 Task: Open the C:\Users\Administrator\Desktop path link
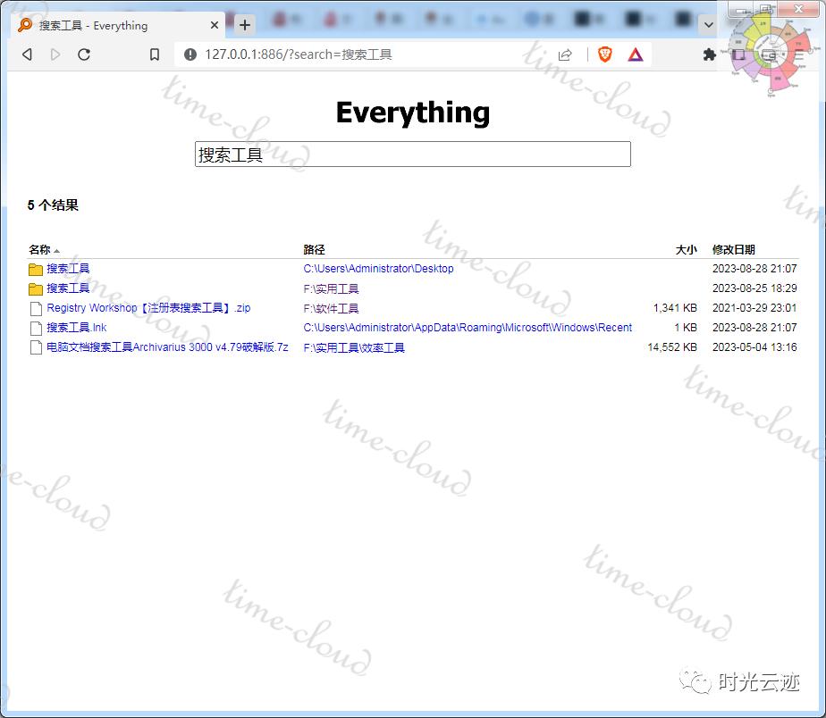(377, 268)
